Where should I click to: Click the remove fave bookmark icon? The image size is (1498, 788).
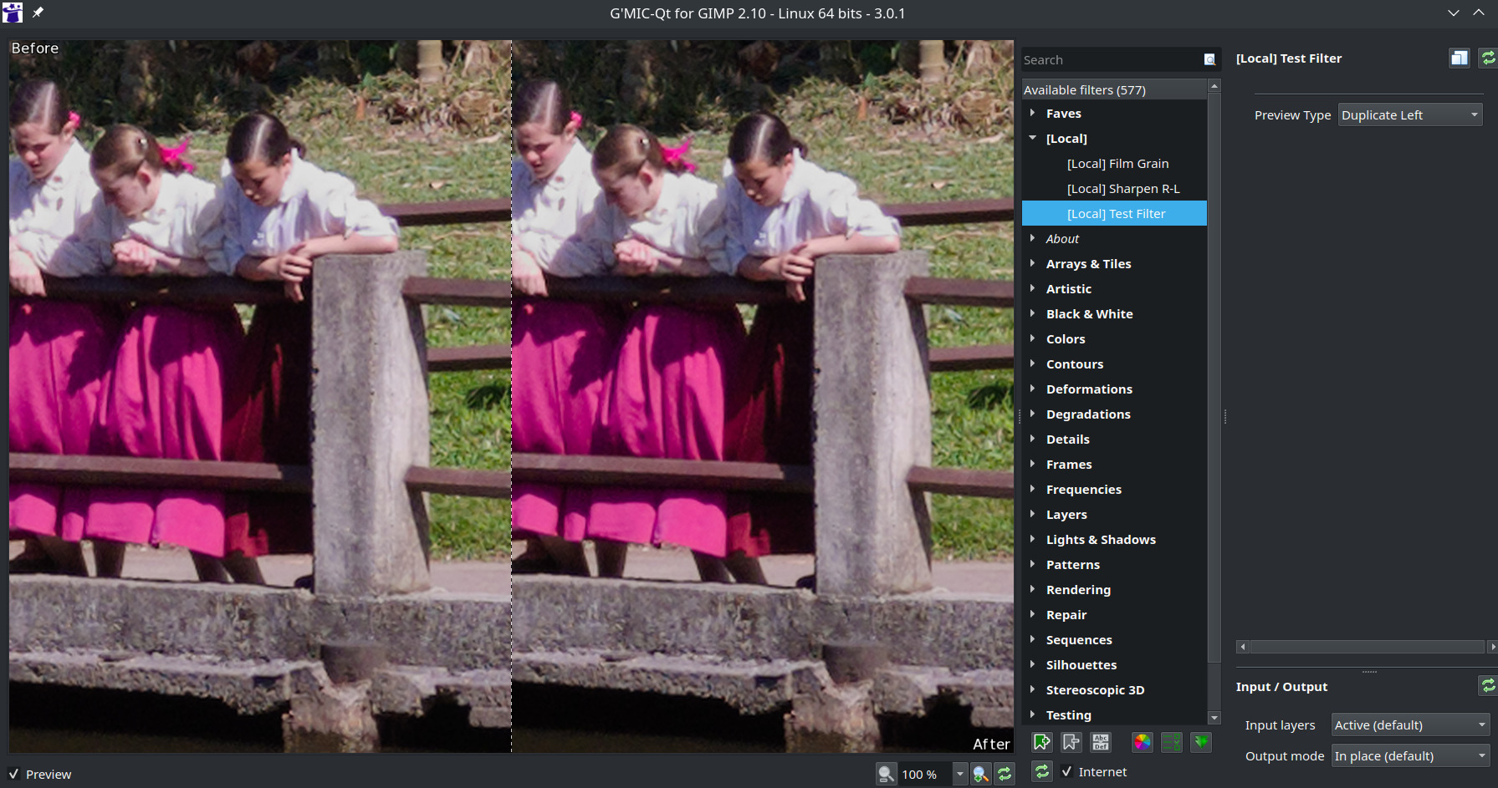coord(1071,742)
